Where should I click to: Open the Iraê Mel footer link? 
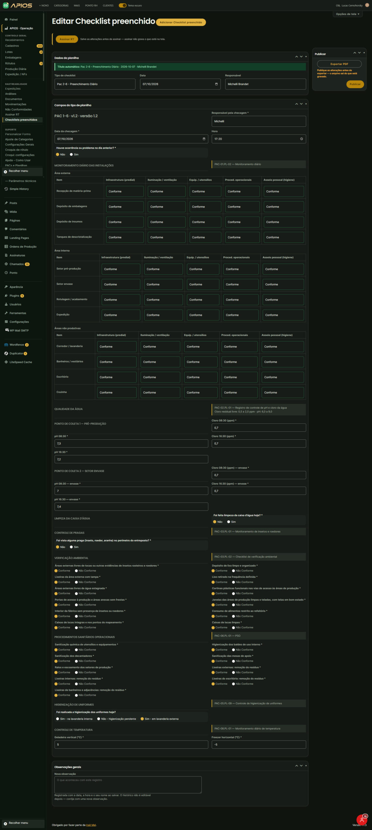point(91,825)
